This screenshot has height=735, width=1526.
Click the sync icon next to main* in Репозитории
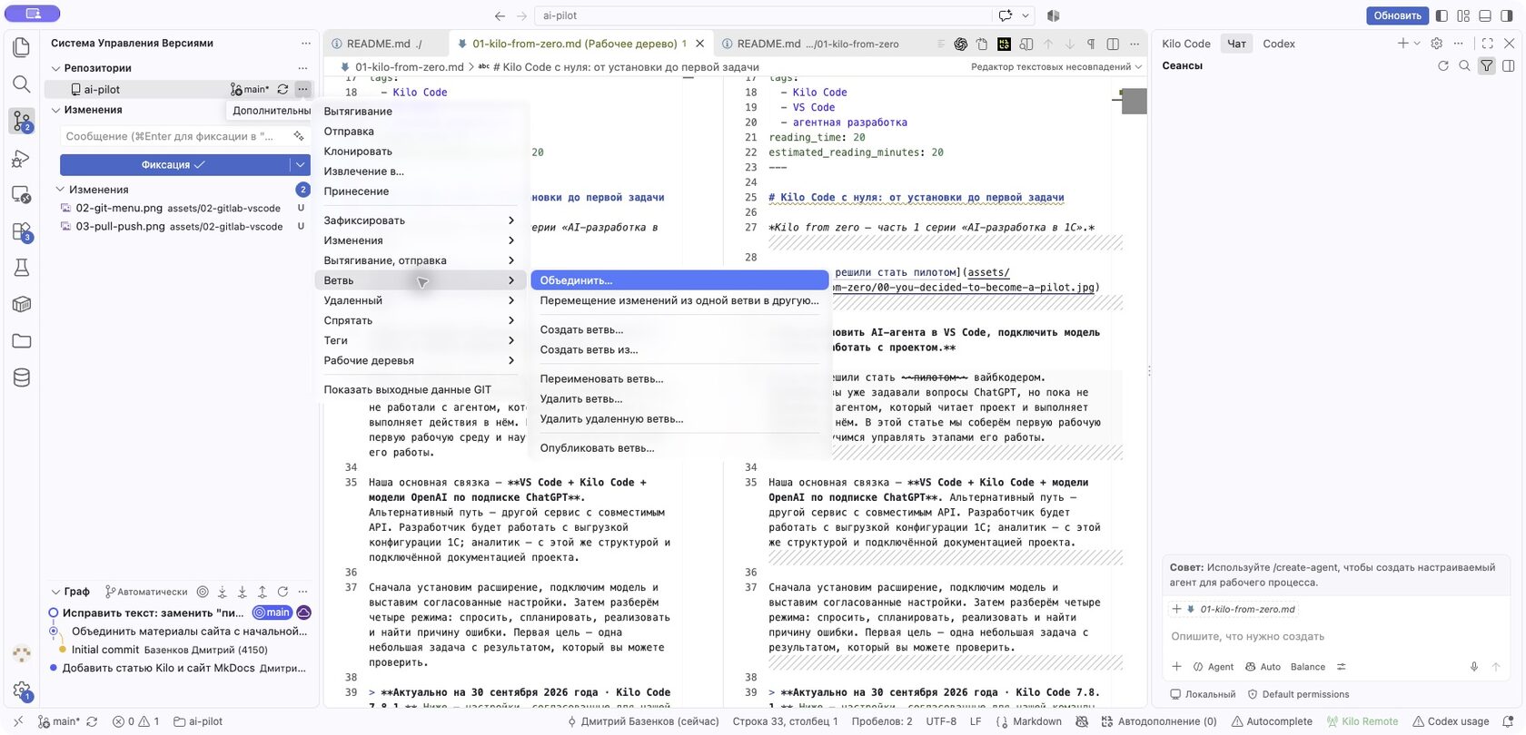point(282,89)
